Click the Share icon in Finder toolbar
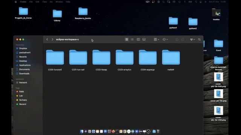Viewport: 241px width, 135px height. 177,39
